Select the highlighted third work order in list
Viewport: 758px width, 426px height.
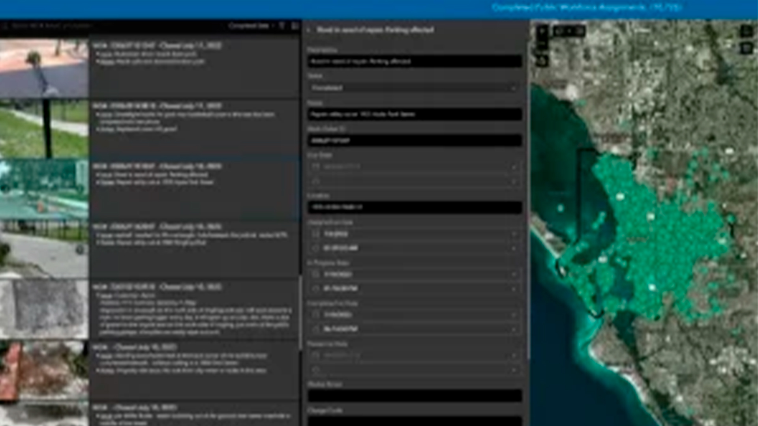click(194, 185)
